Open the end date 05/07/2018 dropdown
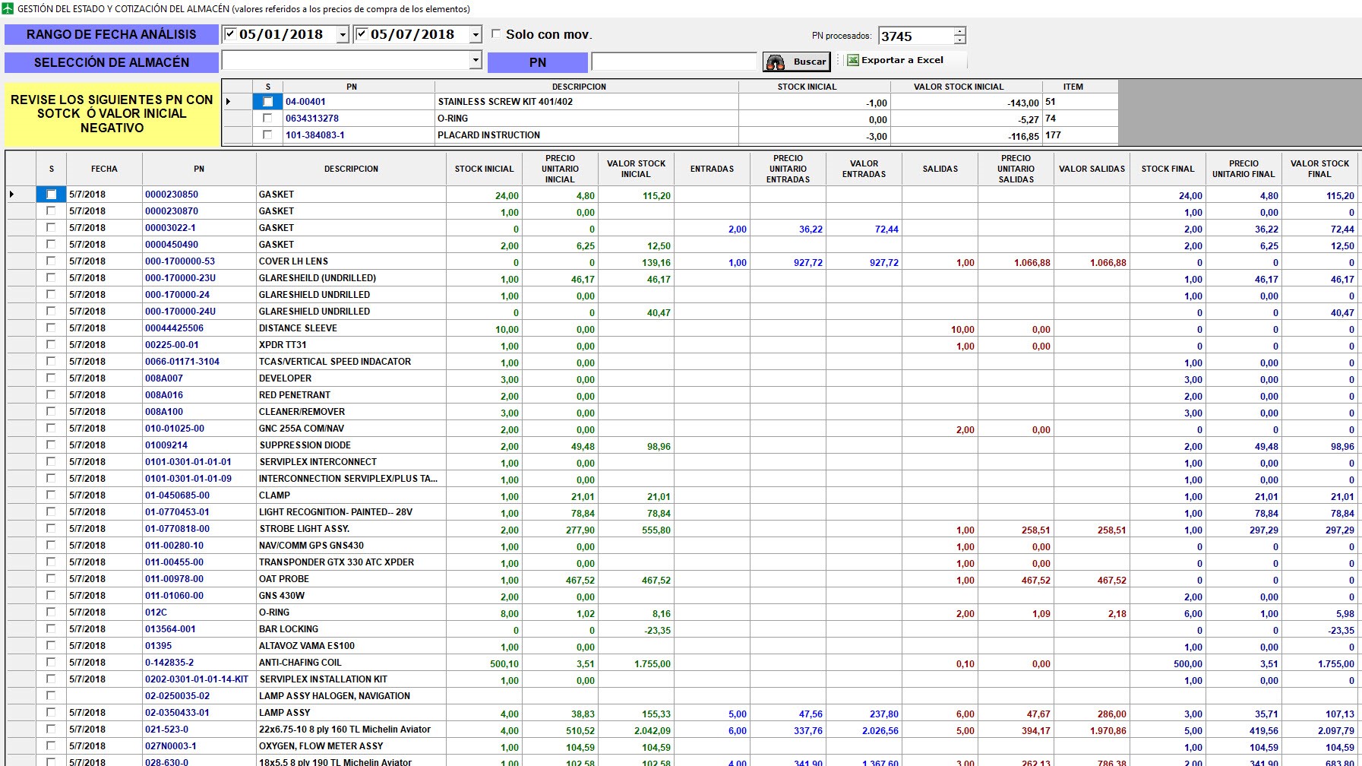 [x=476, y=35]
